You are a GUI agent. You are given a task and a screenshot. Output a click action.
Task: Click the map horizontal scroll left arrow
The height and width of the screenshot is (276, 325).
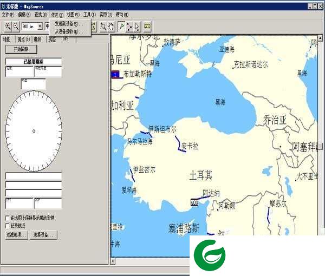click(113, 261)
